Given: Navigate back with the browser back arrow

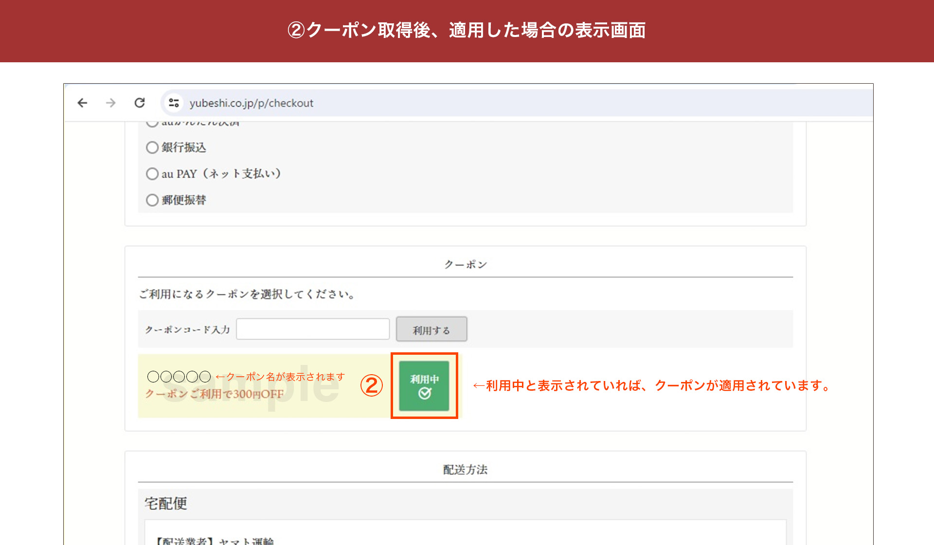Looking at the screenshot, I should point(83,103).
